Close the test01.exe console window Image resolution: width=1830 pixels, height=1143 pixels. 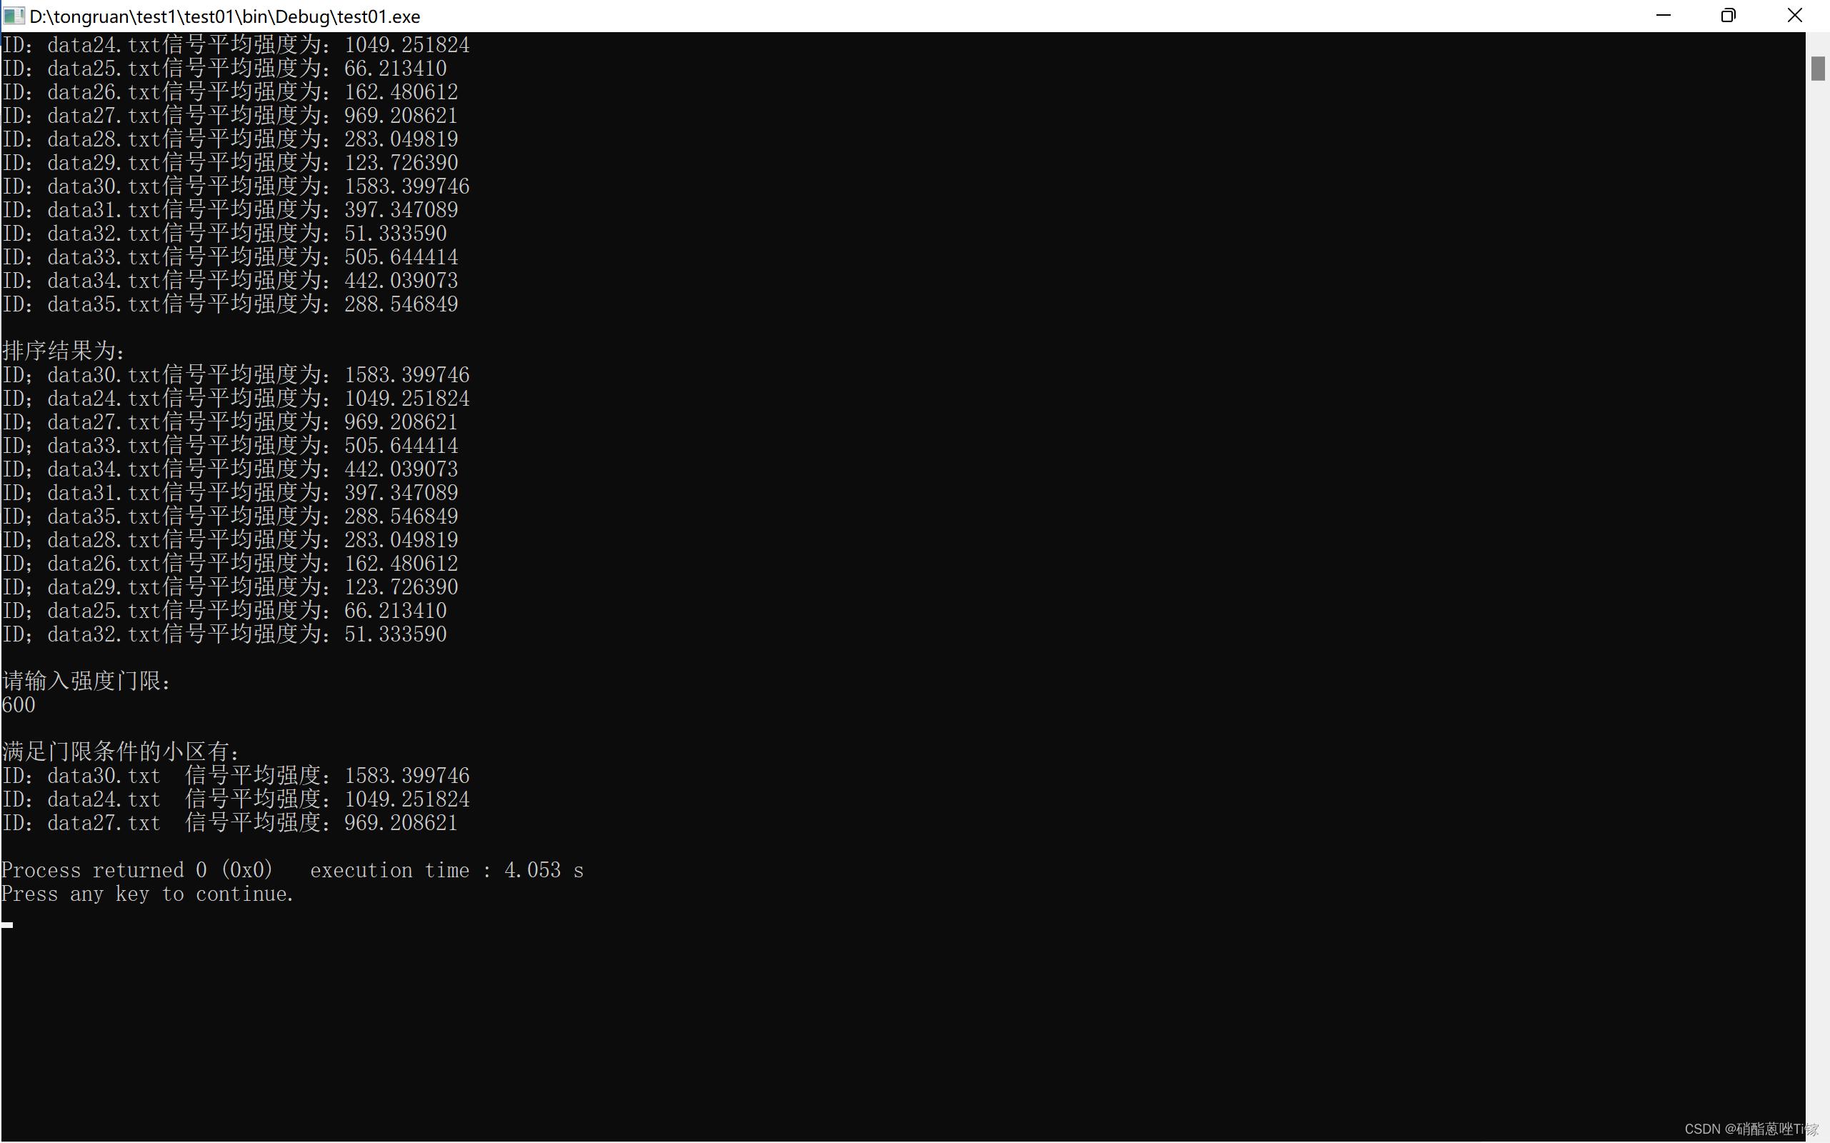click(1794, 16)
